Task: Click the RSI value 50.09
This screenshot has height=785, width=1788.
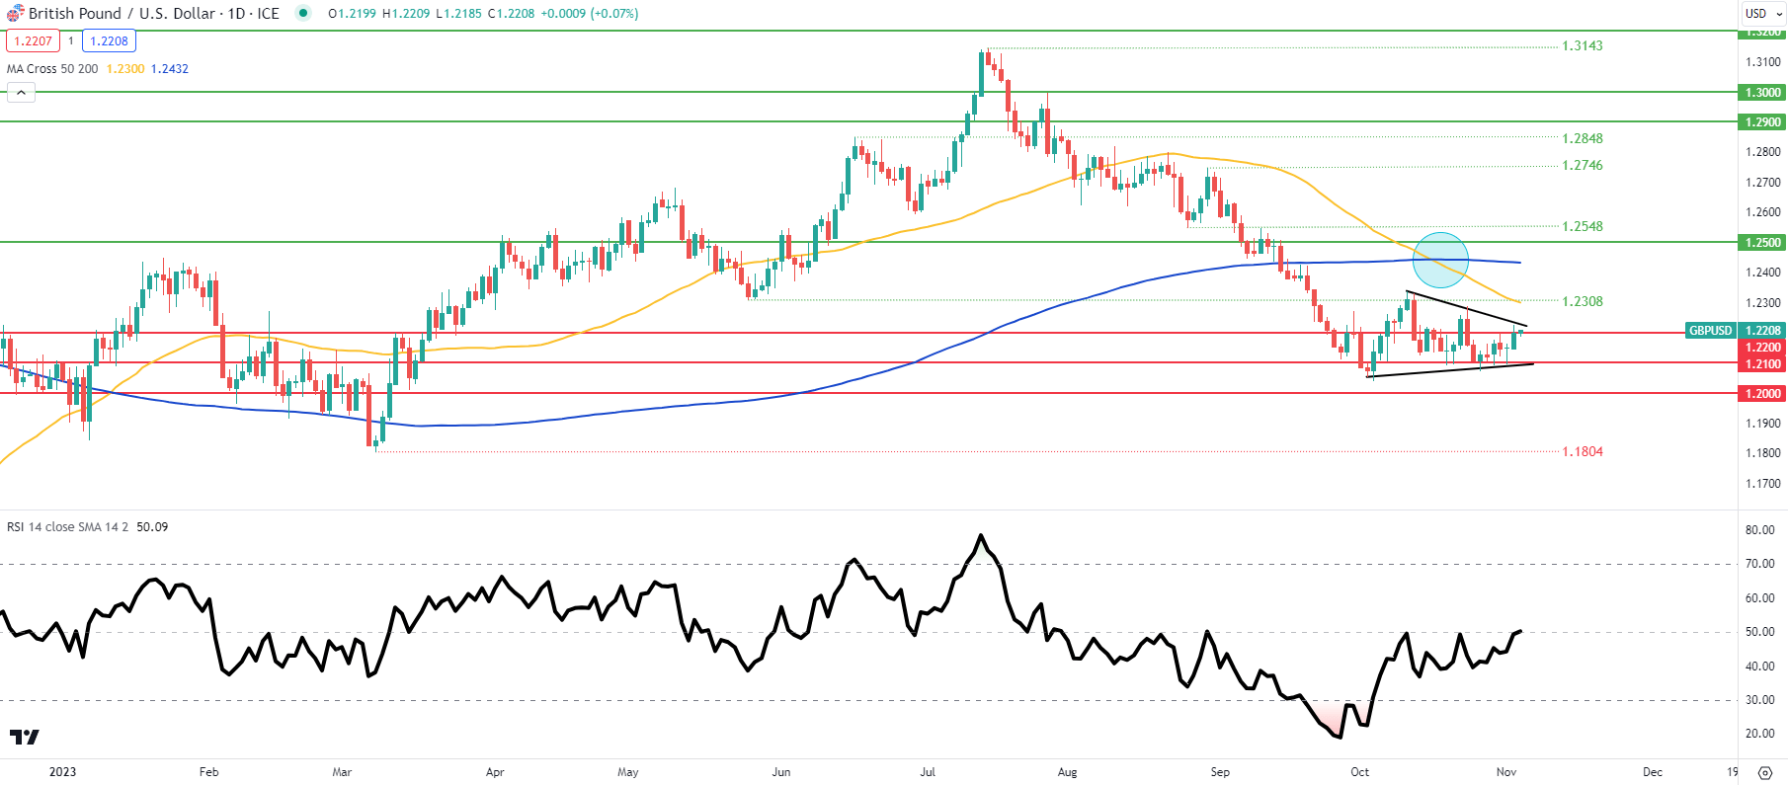Action: click(x=152, y=526)
